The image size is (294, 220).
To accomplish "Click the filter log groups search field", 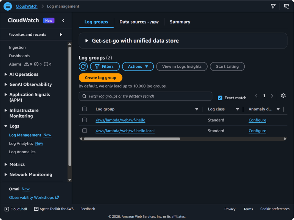I will (x=146, y=96).
